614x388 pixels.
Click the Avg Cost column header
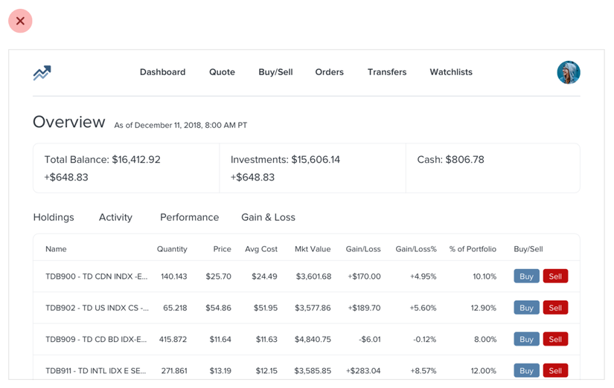261,249
